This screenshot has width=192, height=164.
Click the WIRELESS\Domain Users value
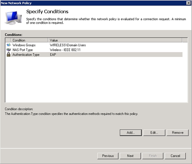point(68,45)
